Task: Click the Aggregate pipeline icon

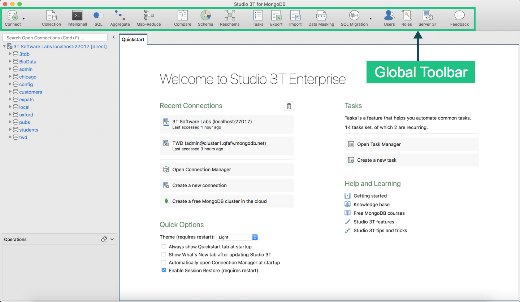Action: pyautogui.click(x=120, y=16)
